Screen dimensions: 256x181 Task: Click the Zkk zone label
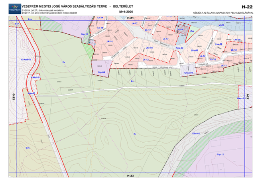click(x=192, y=31)
